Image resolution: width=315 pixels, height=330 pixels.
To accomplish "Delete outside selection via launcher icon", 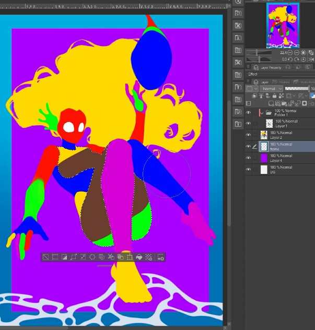I will tap(101, 257).
